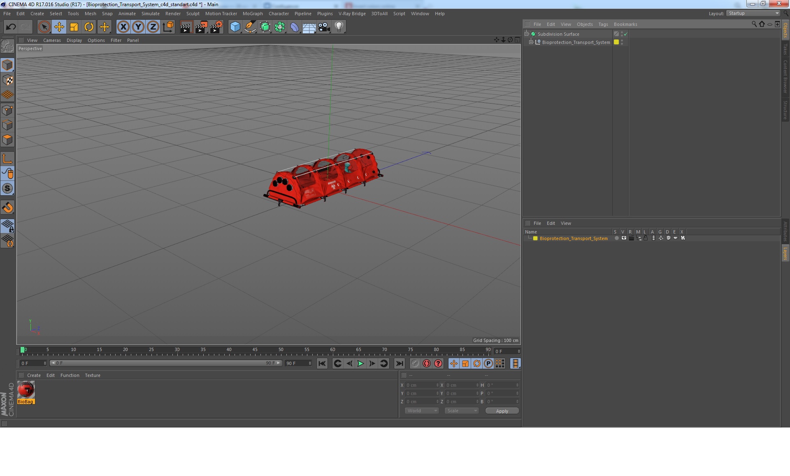Toggle layer Render clapper icon
This screenshot has width=790, height=476.
pyautogui.click(x=631, y=238)
